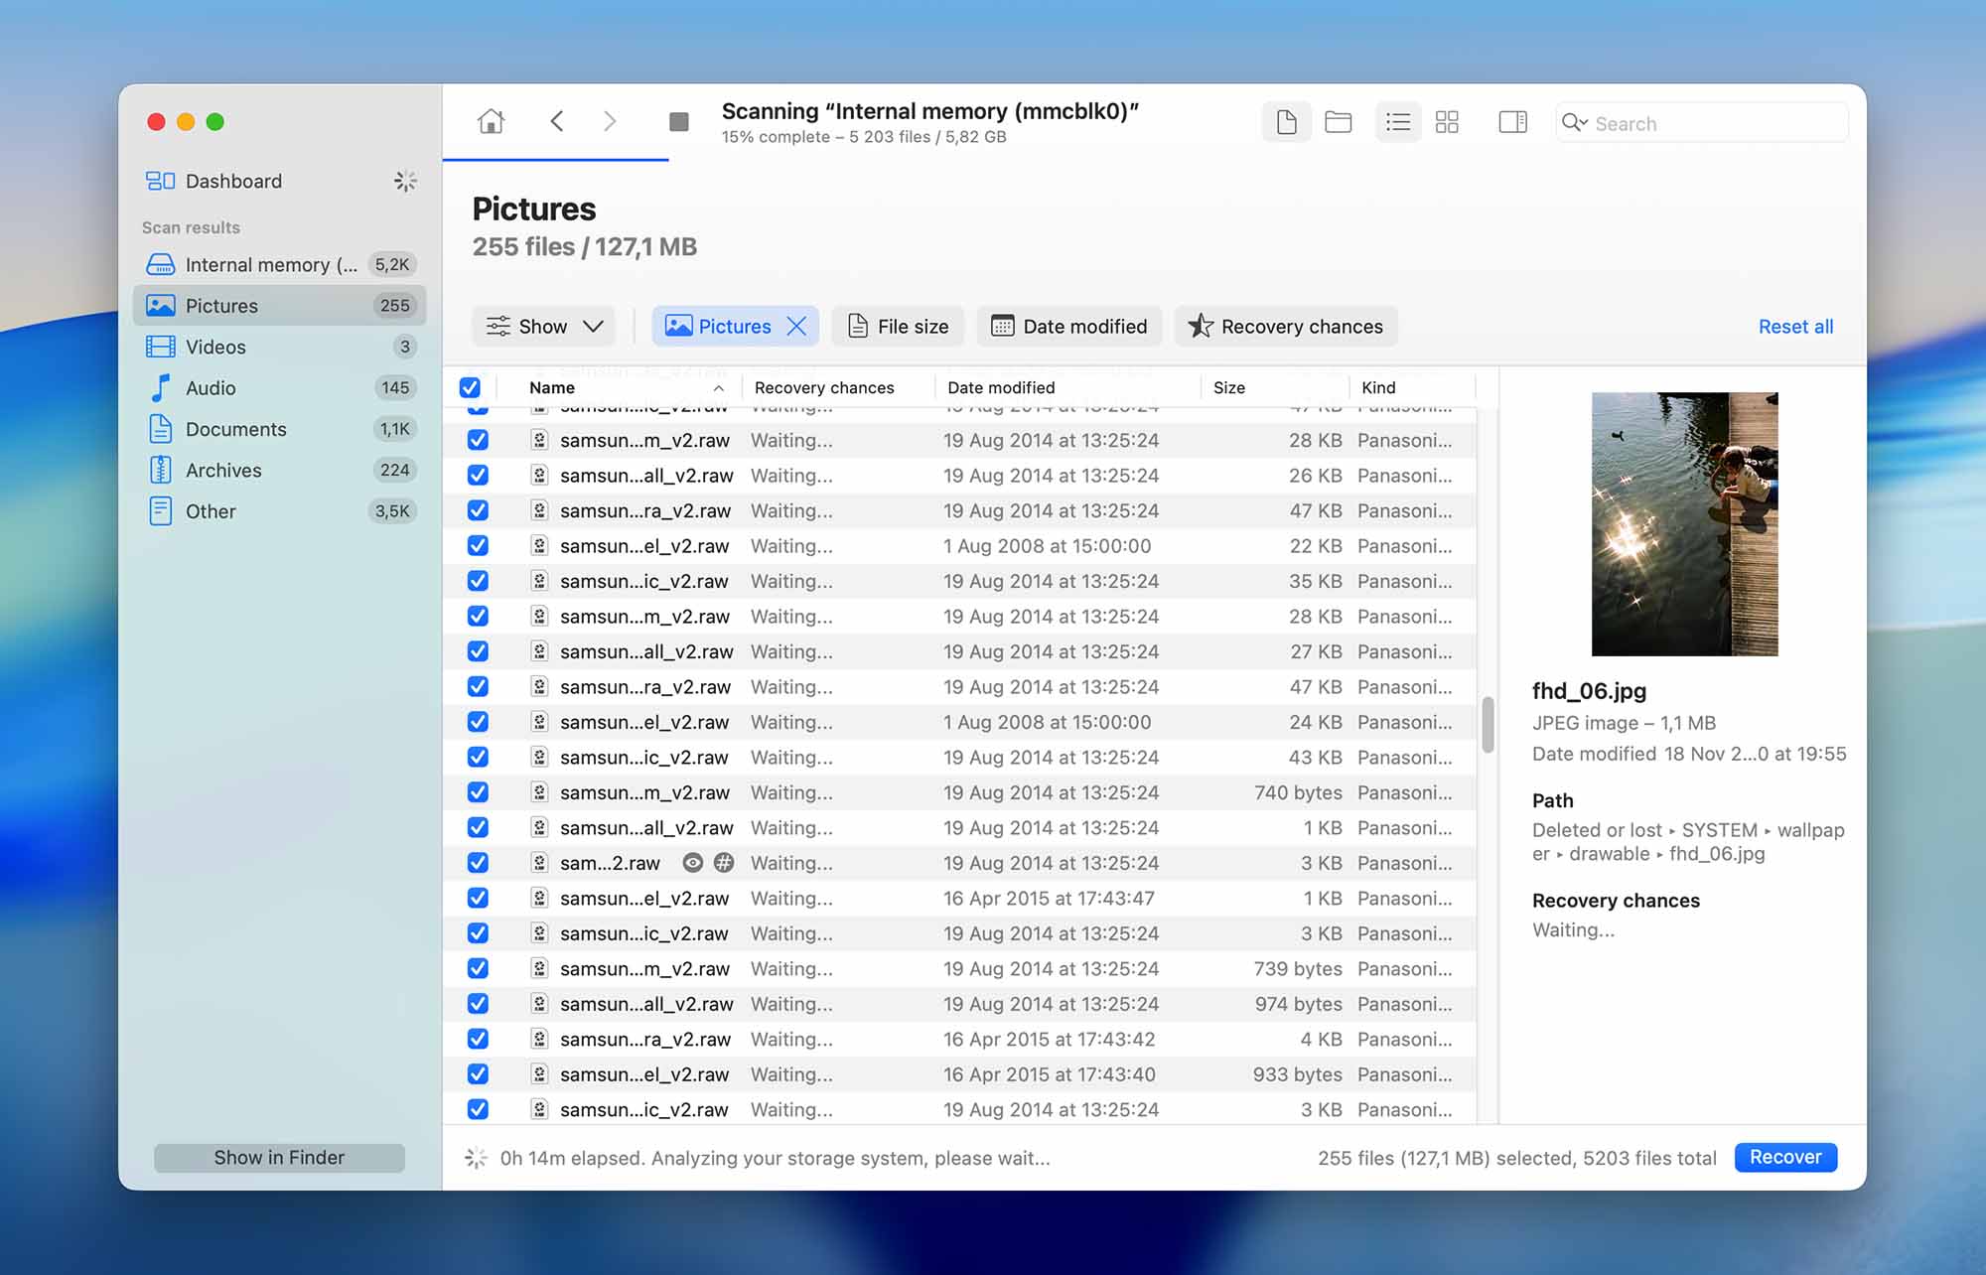Remove the Pictures filter chip
Viewport: 1986px width, 1275px height.
coord(796,326)
